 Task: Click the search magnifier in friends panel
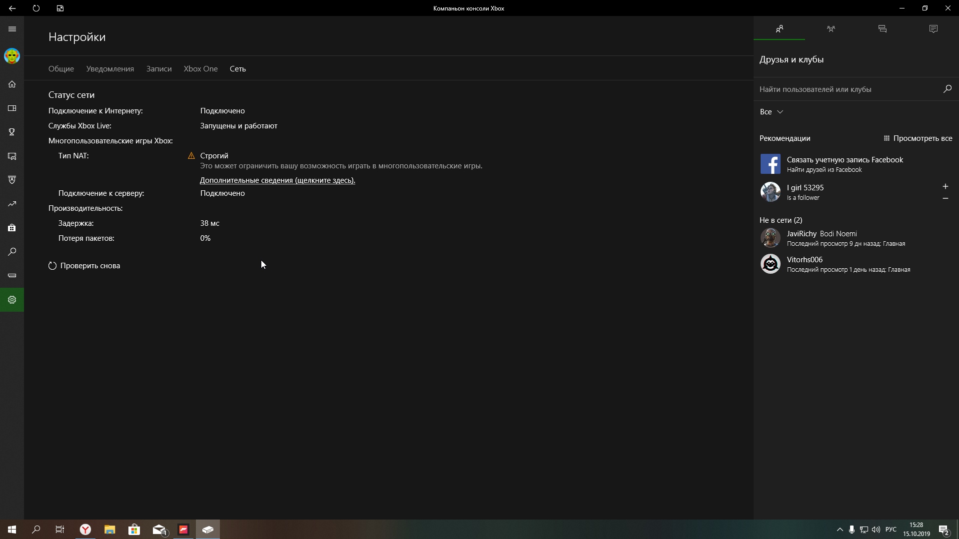click(x=947, y=89)
